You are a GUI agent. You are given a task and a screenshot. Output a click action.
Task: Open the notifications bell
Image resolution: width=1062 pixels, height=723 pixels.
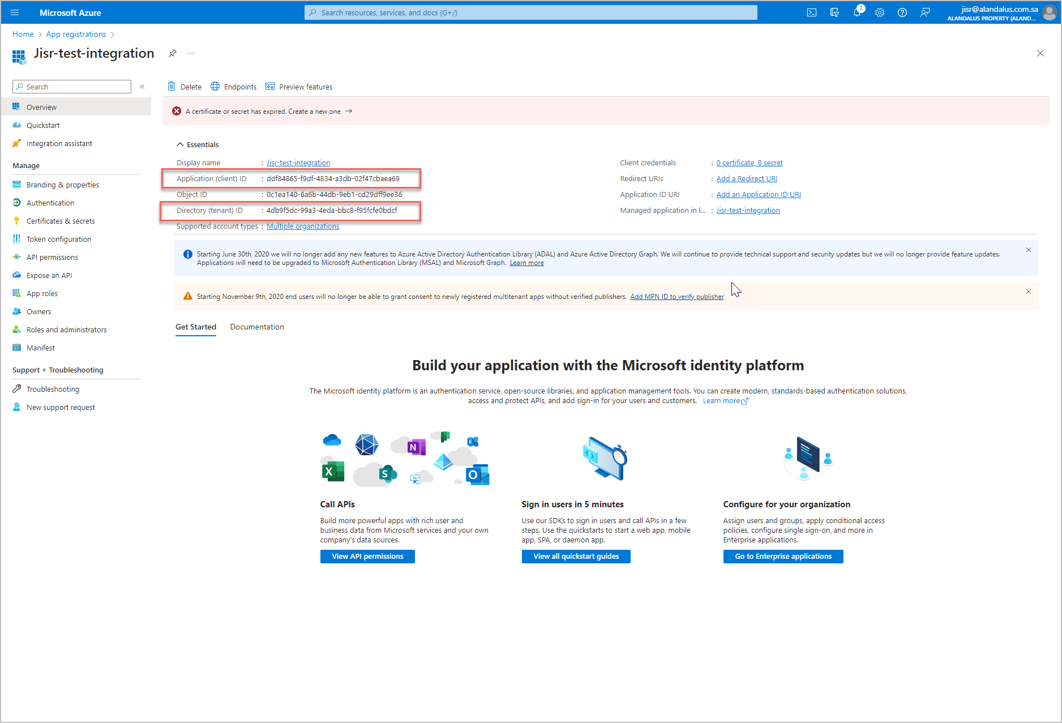pos(857,12)
